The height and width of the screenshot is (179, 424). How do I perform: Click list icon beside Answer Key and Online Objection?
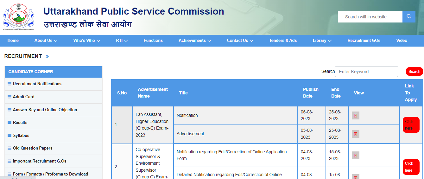9,110
